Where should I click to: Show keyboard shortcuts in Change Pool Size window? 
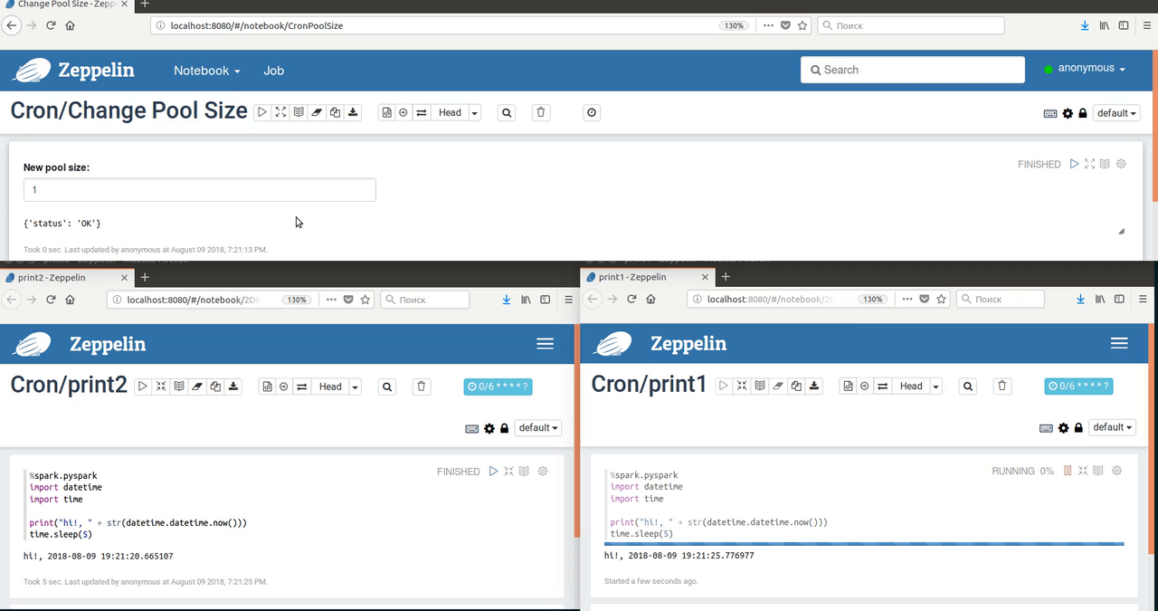pyautogui.click(x=1050, y=113)
